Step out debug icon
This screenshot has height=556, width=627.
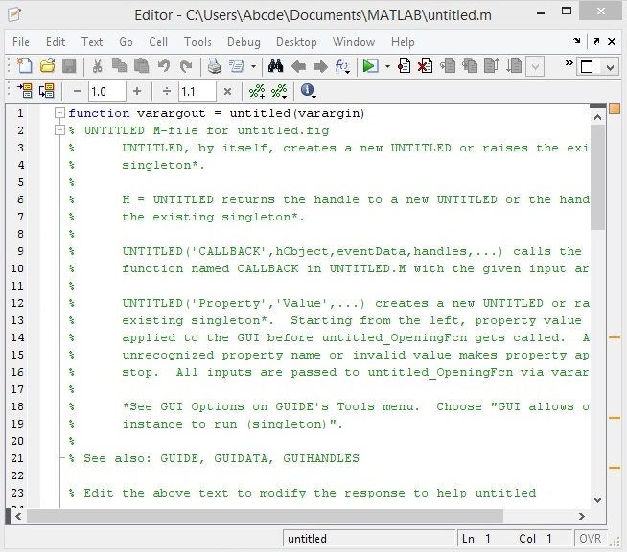pyautogui.click(x=492, y=66)
